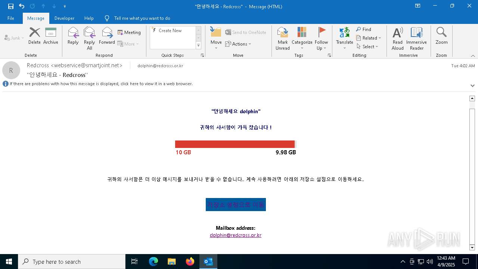
Task: Expand the message header
Action: click(x=472, y=86)
